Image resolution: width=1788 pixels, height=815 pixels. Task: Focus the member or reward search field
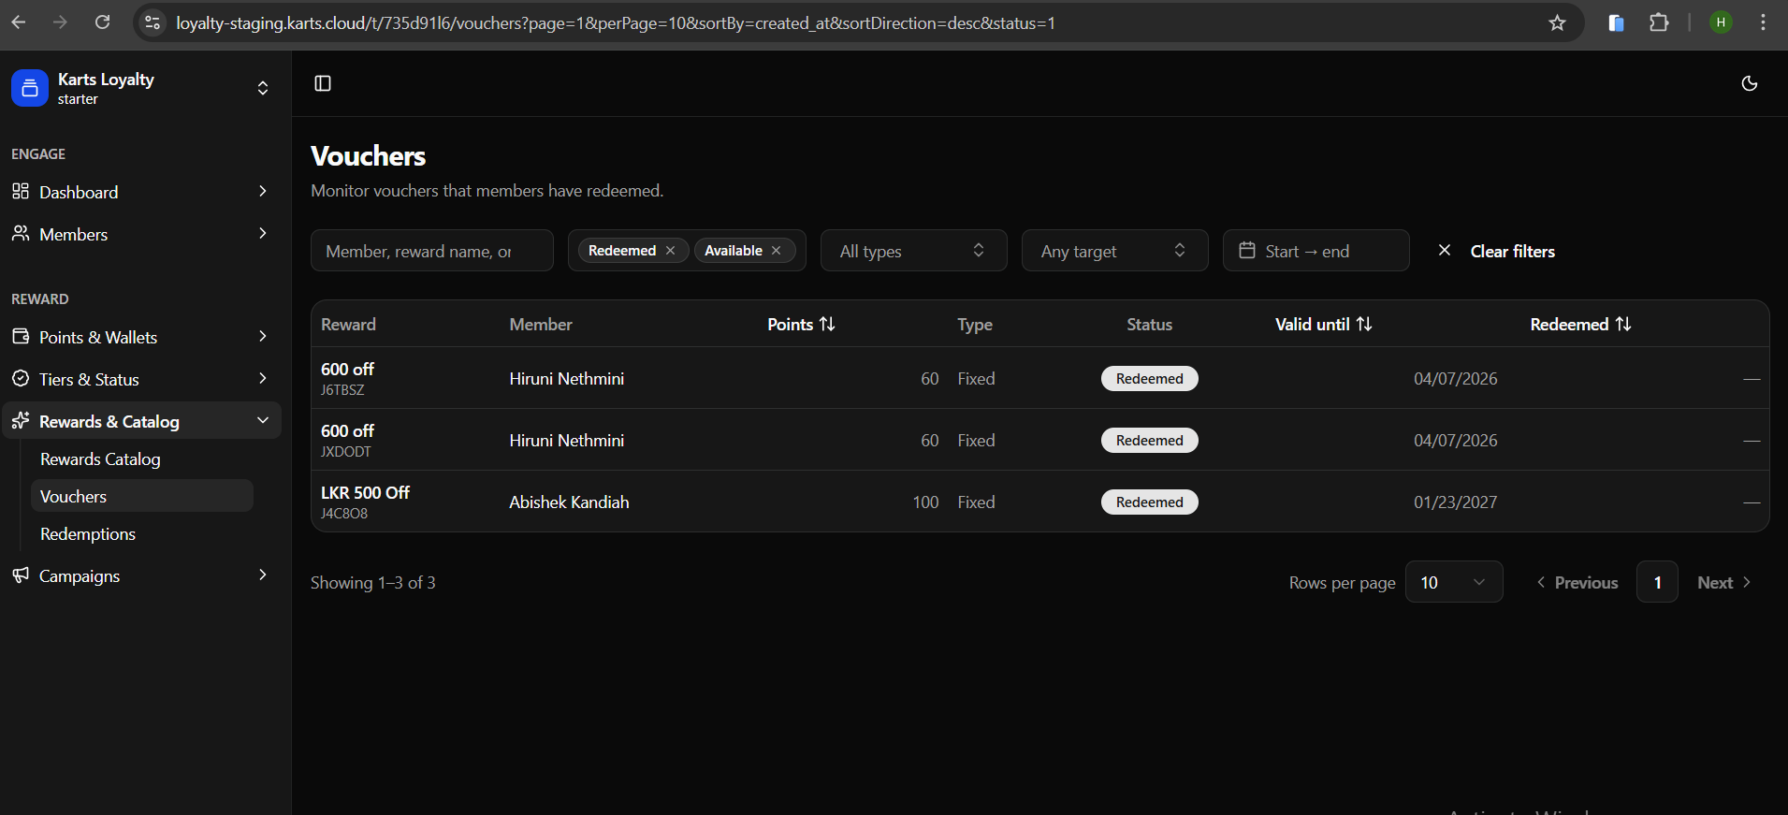click(x=431, y=251)
